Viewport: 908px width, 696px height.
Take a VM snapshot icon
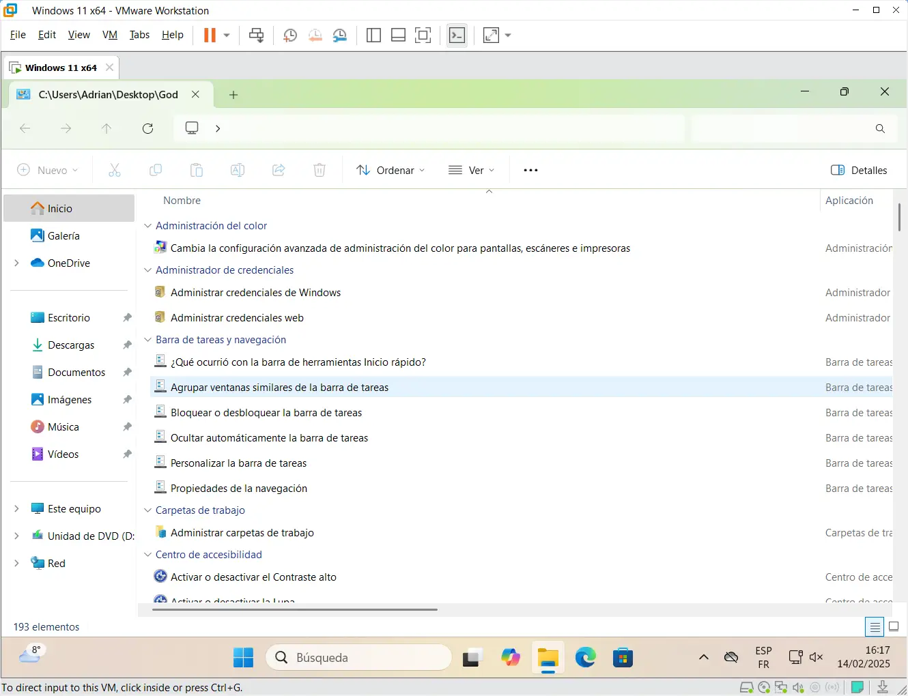tap(290, 35)
